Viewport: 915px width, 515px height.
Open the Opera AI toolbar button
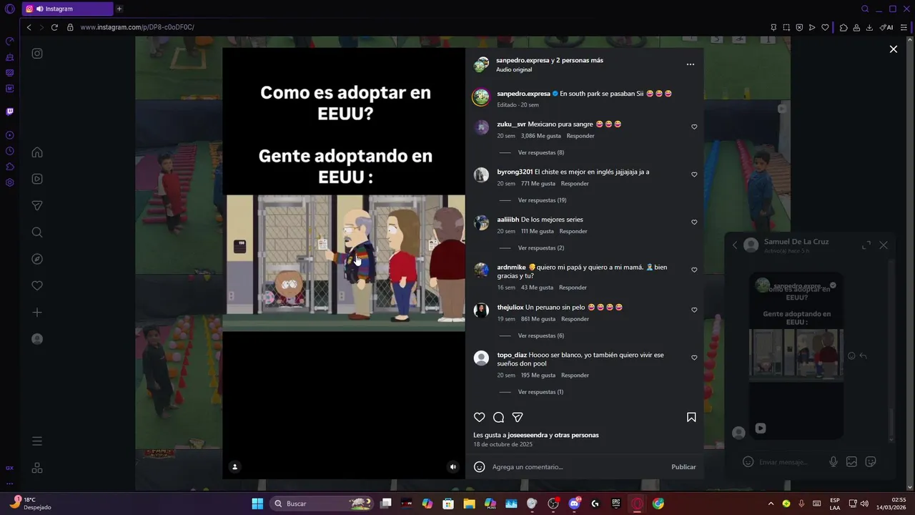click(886, 27)
